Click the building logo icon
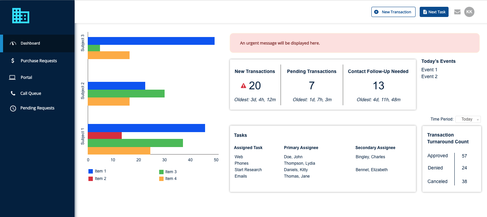 click(x=21, y=16)
